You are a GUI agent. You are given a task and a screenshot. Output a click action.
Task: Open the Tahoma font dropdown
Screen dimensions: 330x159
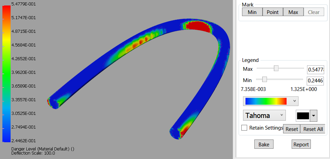264,116
